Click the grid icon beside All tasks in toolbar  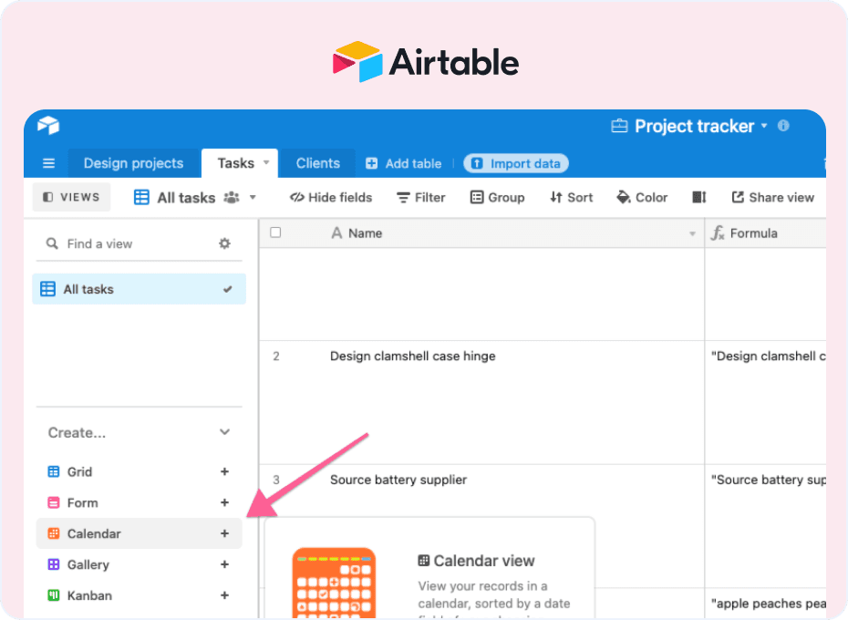(141, 198)
